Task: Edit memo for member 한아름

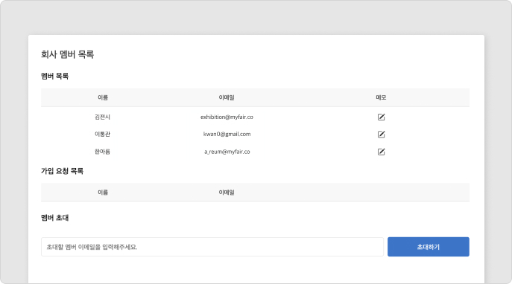Action: 381,152
